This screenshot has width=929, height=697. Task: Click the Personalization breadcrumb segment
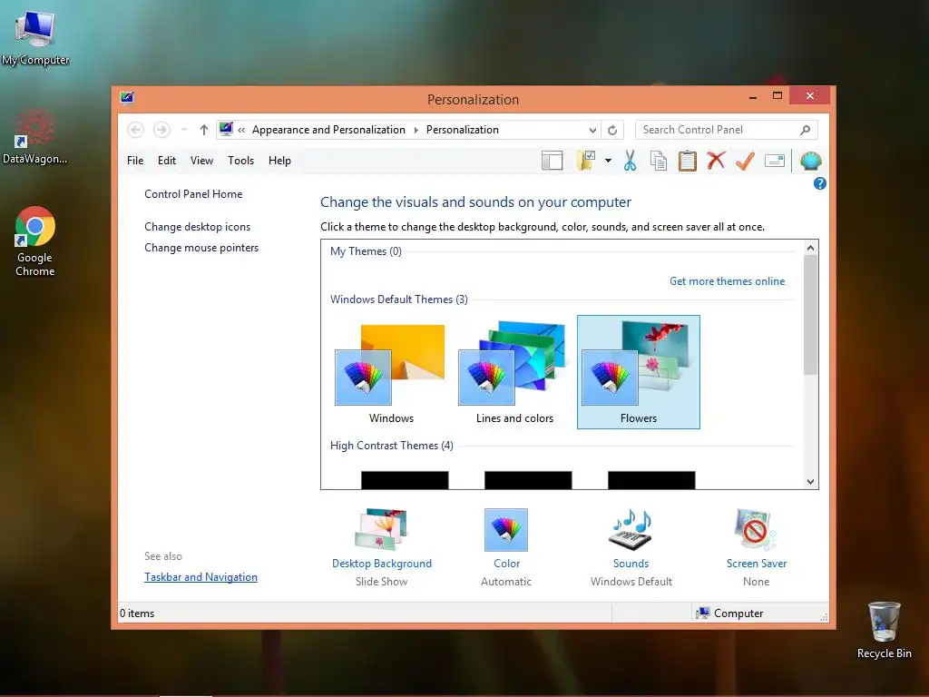(462, 130)
